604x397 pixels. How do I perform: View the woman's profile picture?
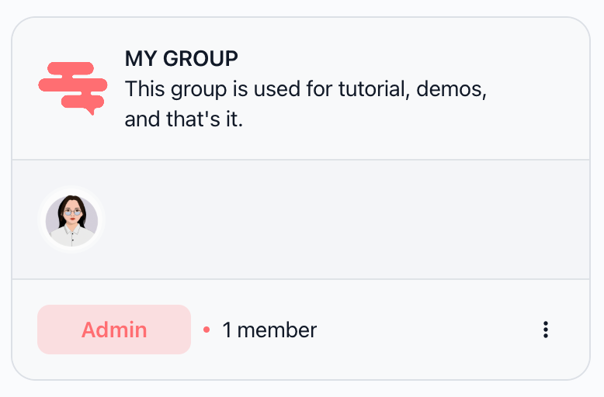click(x=71, y=220)
